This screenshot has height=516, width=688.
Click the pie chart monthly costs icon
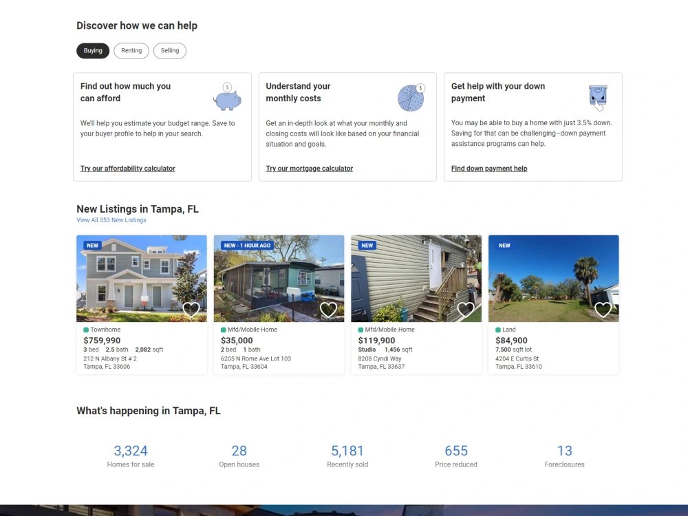point(411,98)
